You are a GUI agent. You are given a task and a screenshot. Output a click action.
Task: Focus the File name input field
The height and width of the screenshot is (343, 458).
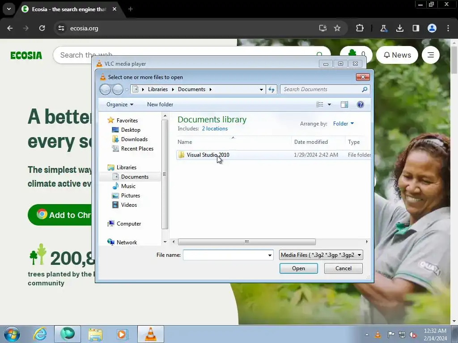click(225, 255)
